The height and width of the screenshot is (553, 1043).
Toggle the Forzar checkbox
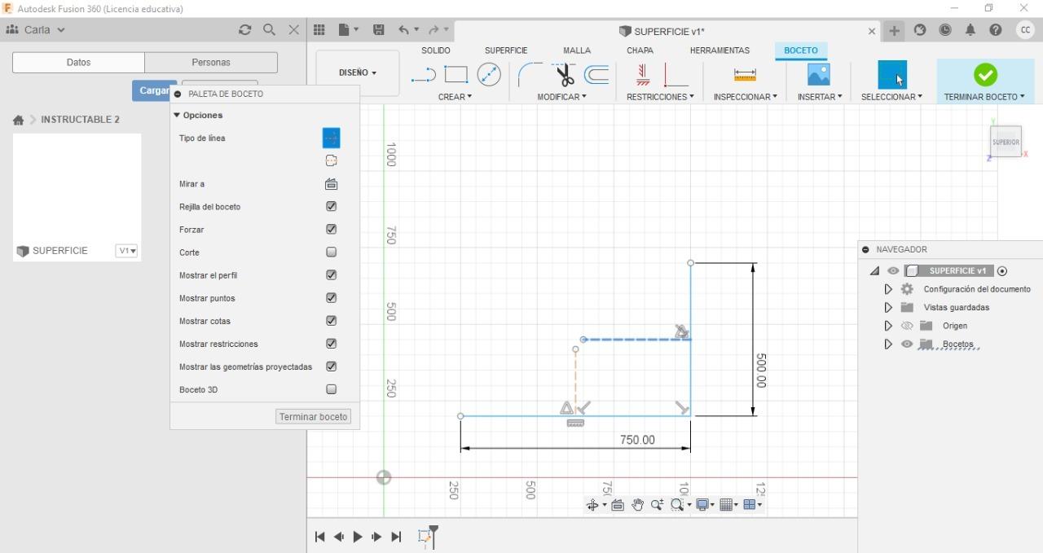(x=332, y=230)
